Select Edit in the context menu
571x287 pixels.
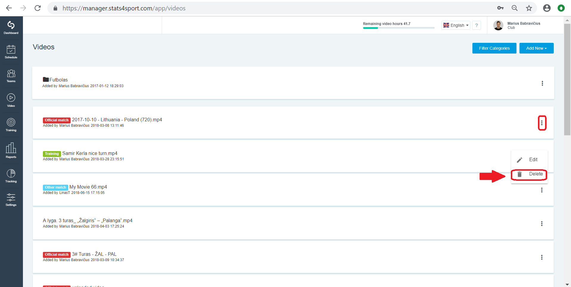point(529,160)
